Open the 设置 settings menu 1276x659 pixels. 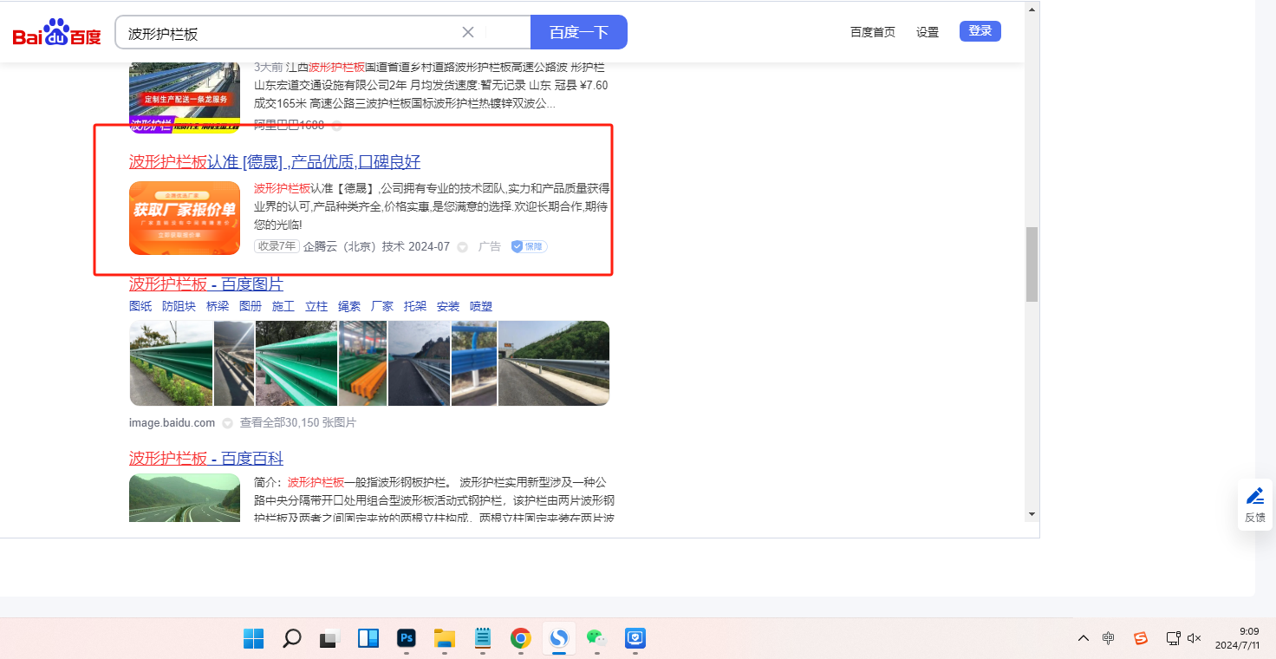[927, 32]
